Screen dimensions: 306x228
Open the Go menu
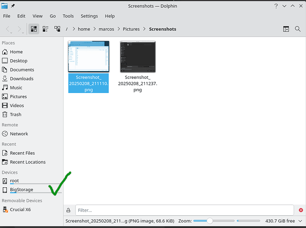pyautogui.click(x=53, y=16)
